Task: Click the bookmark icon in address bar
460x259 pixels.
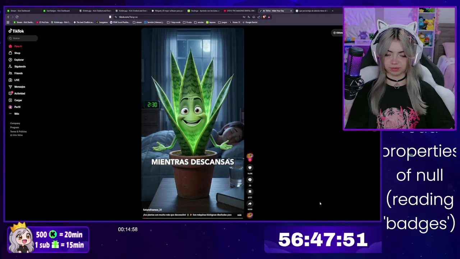Action: [110, 17]
